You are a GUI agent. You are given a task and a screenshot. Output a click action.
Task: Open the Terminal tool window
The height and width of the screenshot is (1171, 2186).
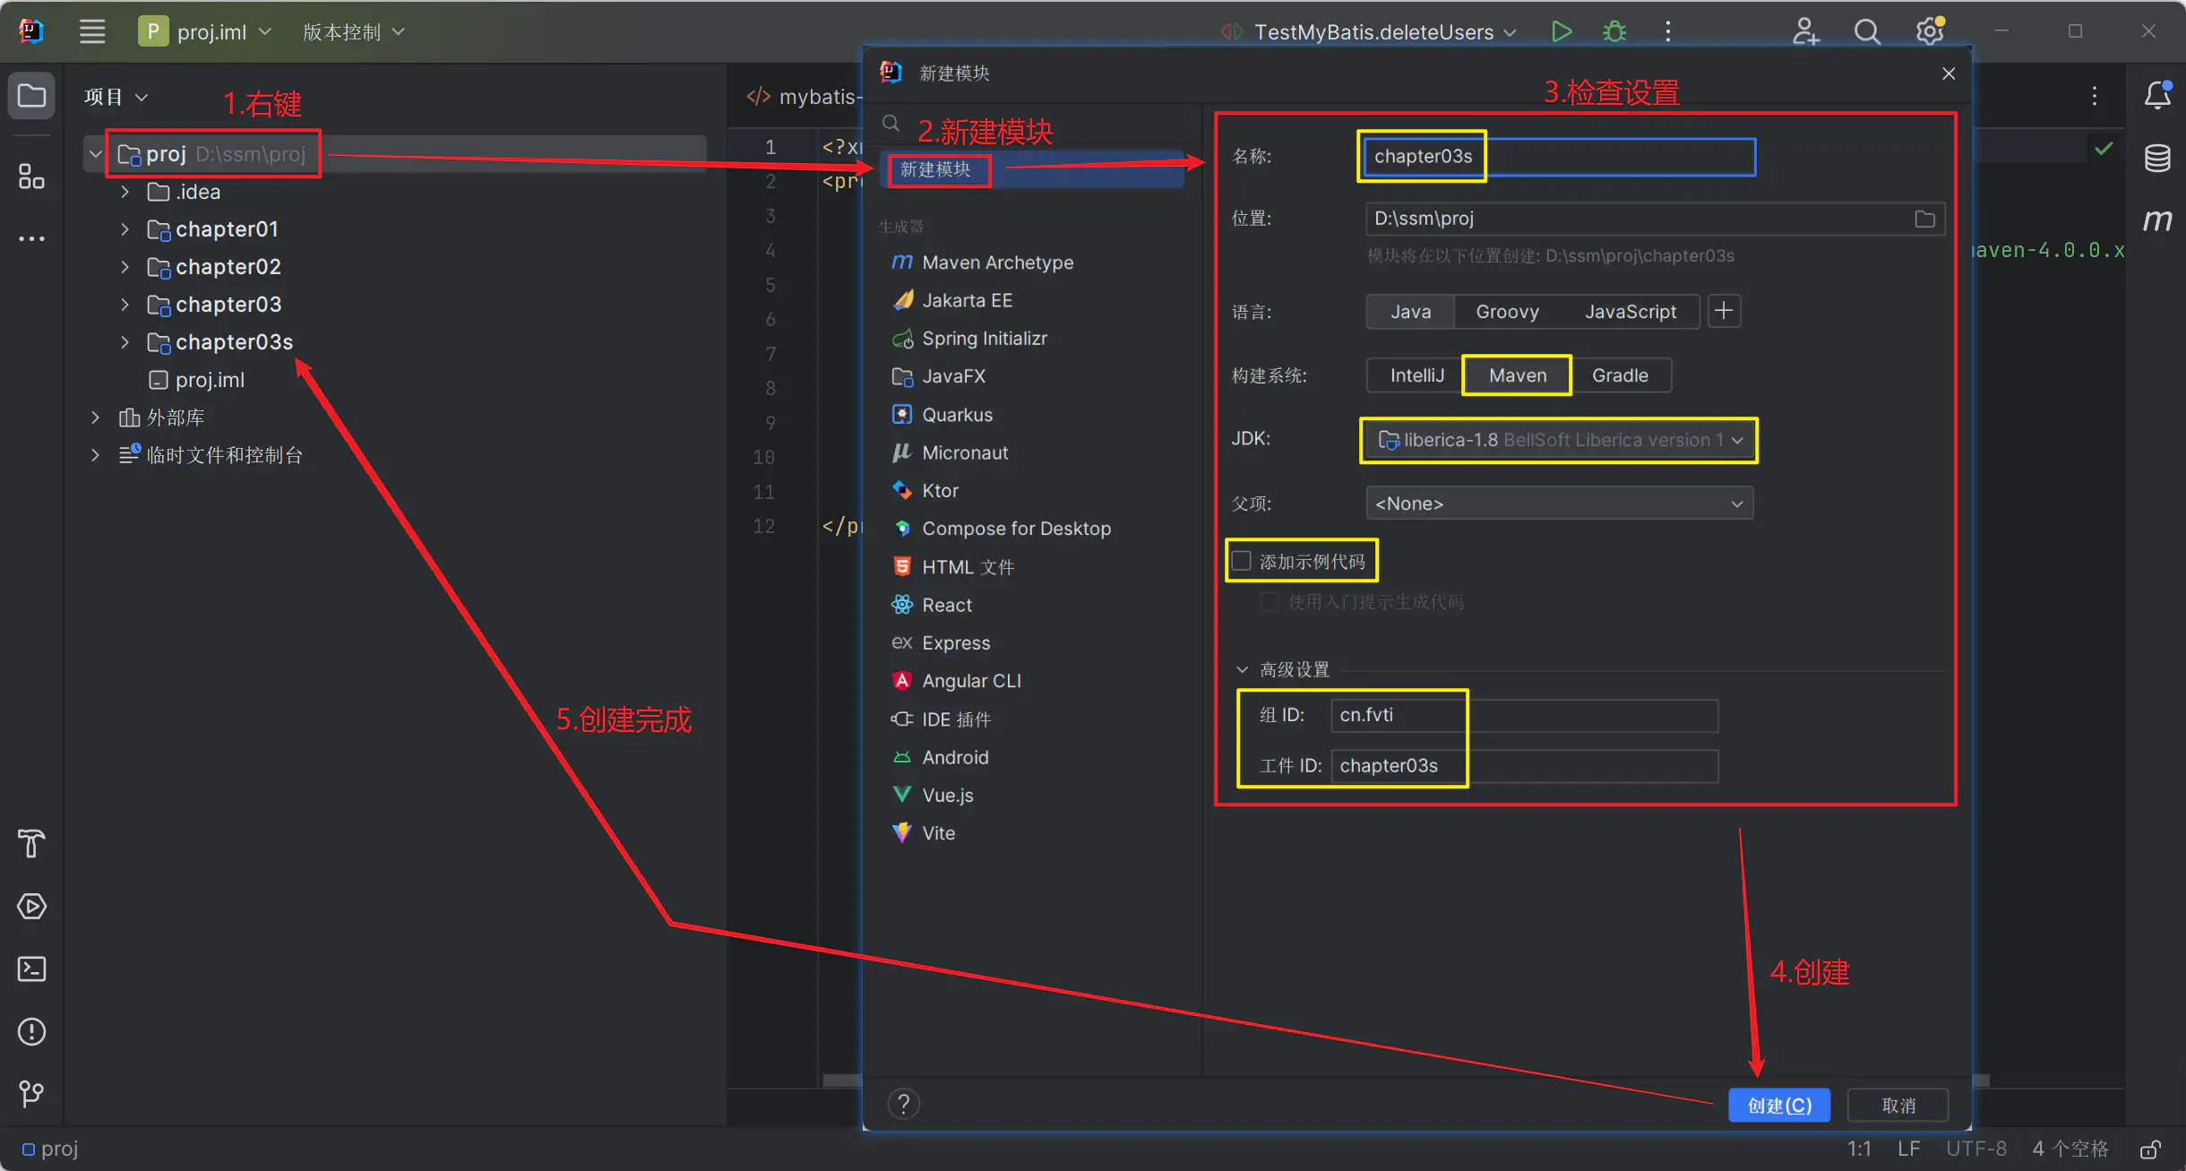tap(31, 969)
